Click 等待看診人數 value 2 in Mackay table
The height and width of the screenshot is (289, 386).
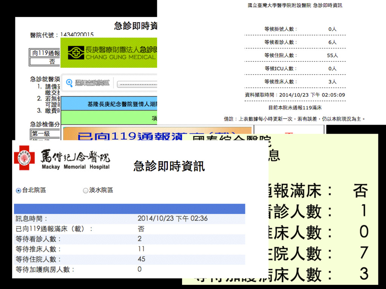coord(139,239)
